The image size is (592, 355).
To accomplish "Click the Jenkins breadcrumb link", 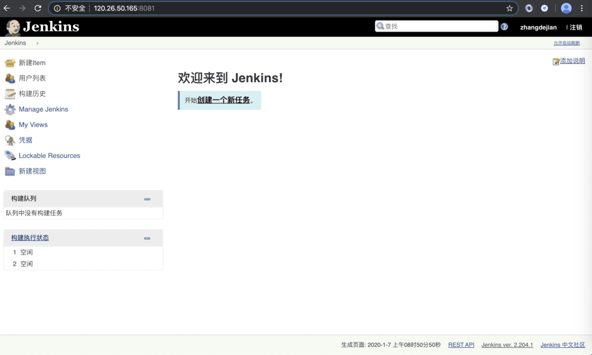I will pyautogui.click(x=15, y=43).
